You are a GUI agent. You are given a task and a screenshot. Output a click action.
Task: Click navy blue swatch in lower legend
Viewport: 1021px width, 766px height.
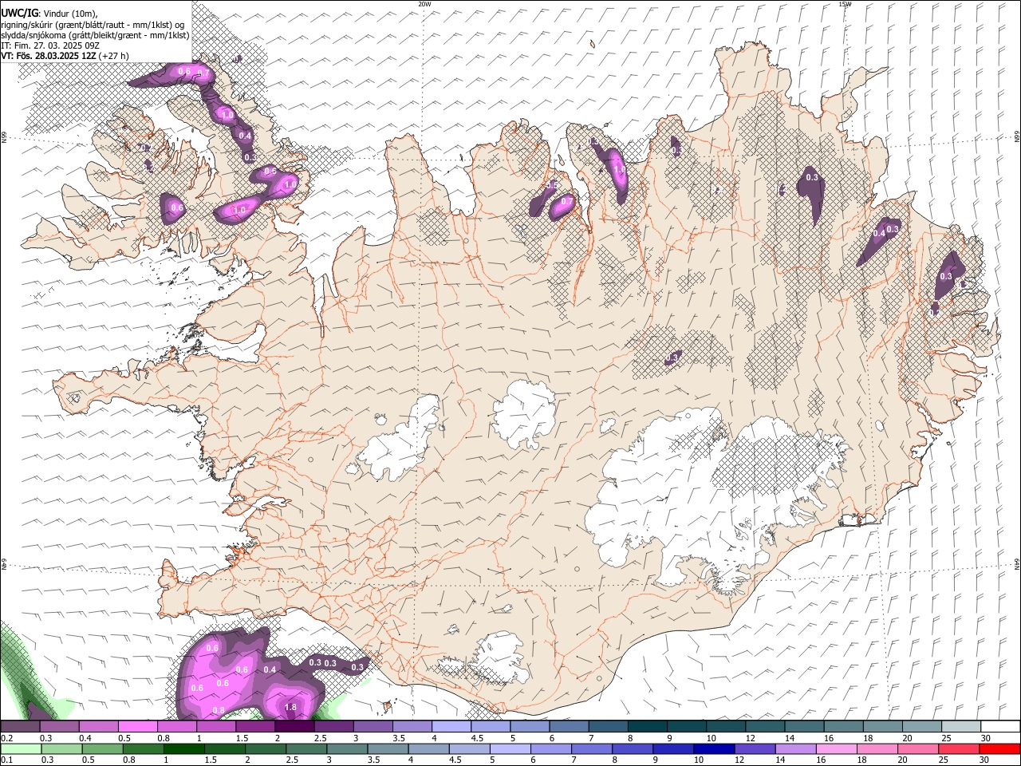[712, 748]
